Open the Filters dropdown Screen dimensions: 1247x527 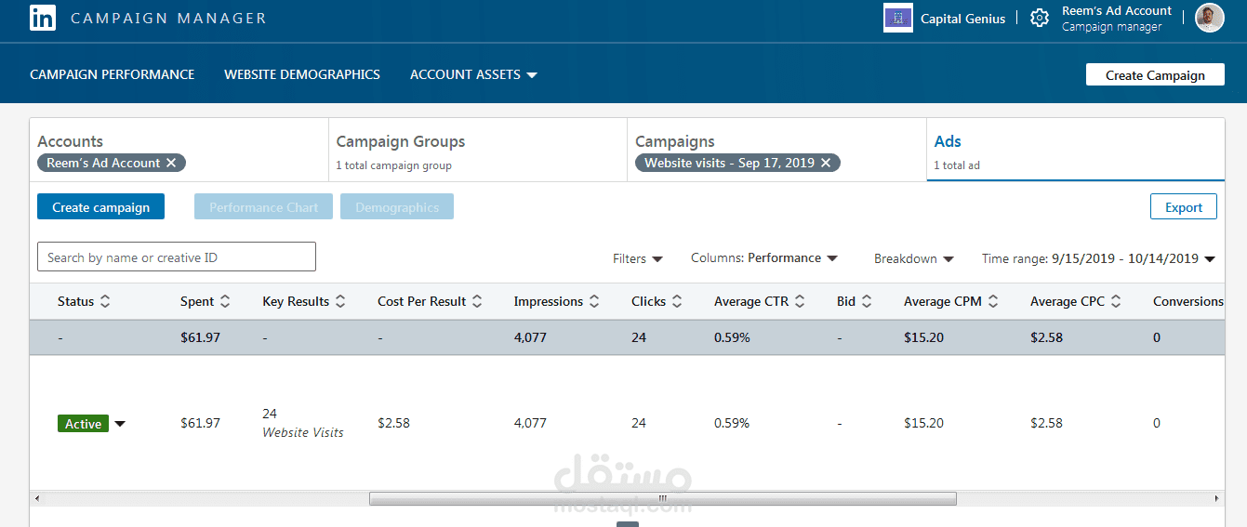(x=638, y=258)
